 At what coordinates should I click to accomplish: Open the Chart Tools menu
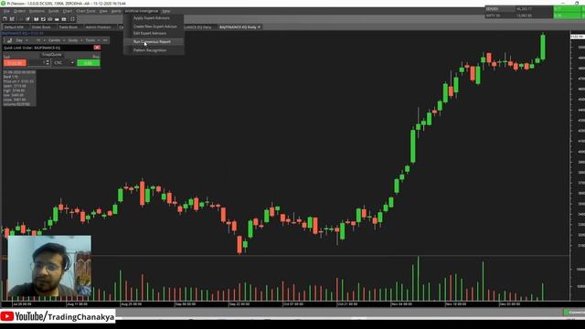pos(86,11)
